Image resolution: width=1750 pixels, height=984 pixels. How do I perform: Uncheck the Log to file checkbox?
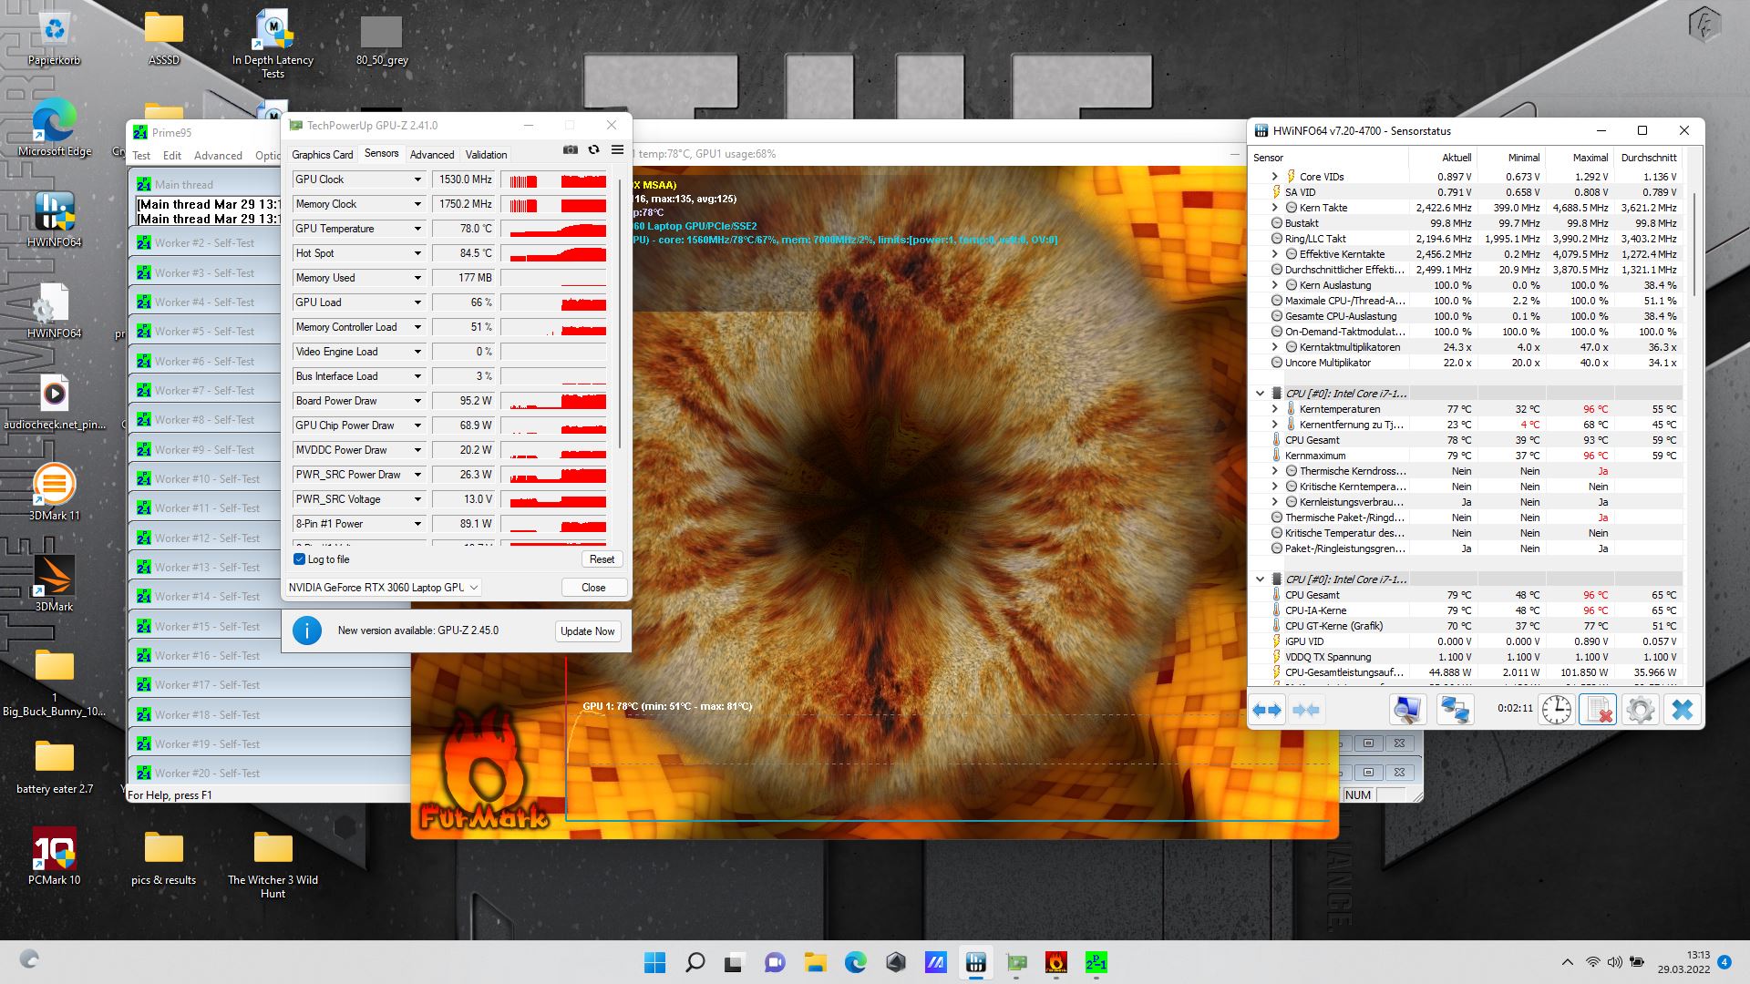tap(300, 559)
